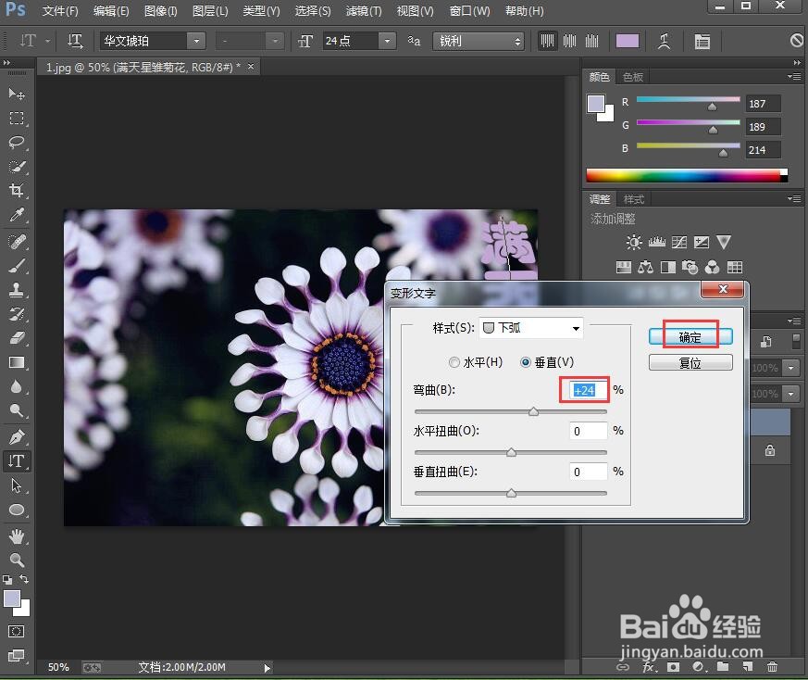Image resolution: width=808 pixels, height=680 pixels.
Task: Add a Color Balance adjustment
Action: (x=645, y=267)
